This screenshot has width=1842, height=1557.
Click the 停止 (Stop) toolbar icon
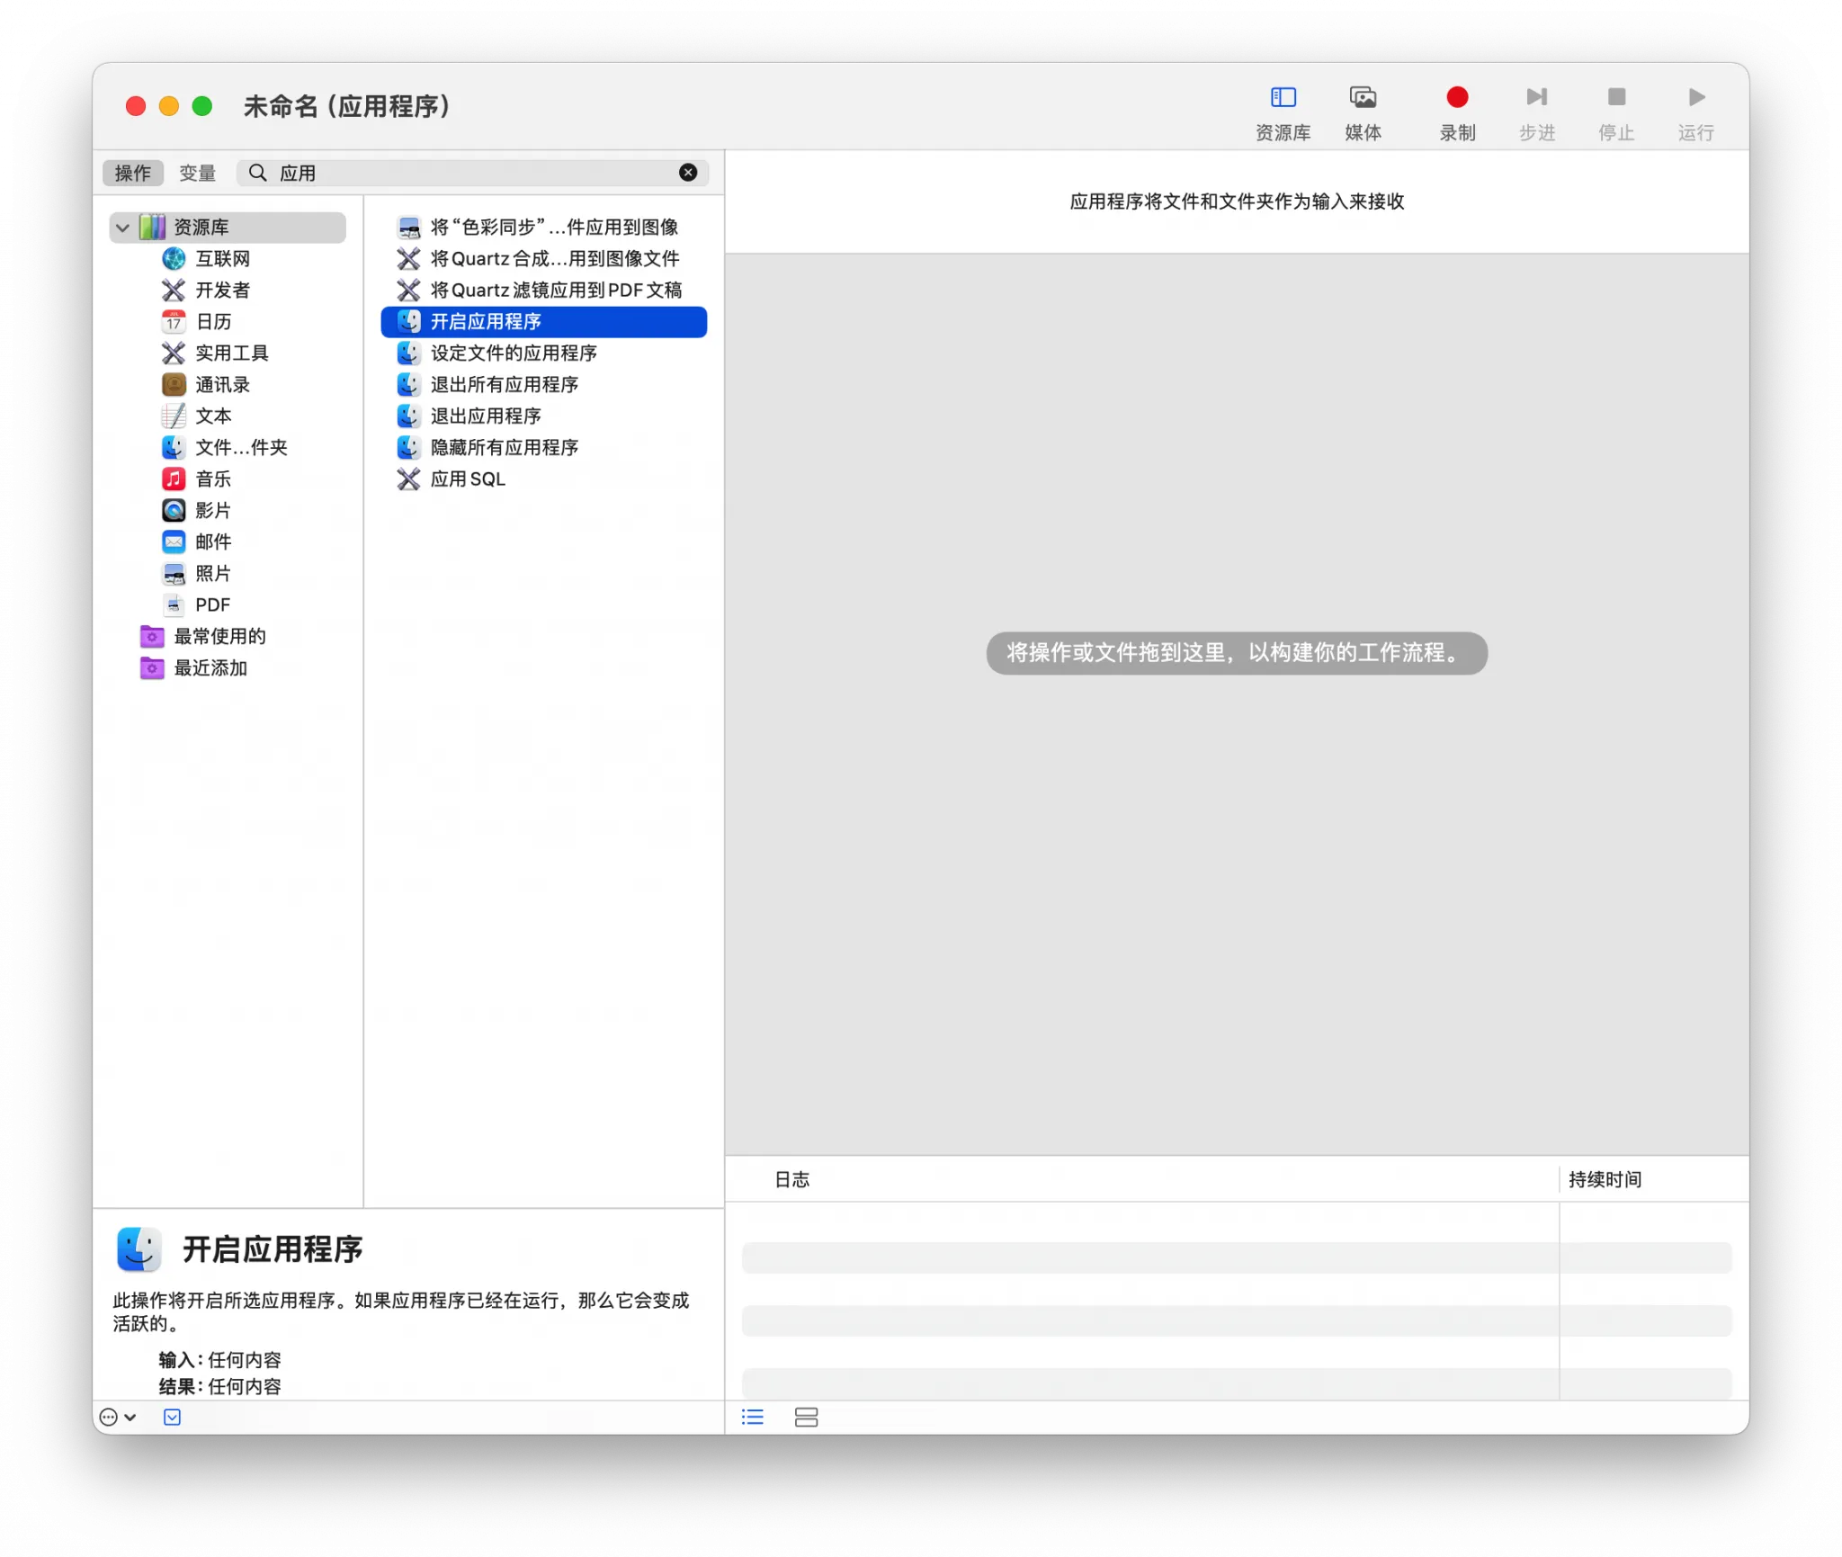pos(1615,108)
